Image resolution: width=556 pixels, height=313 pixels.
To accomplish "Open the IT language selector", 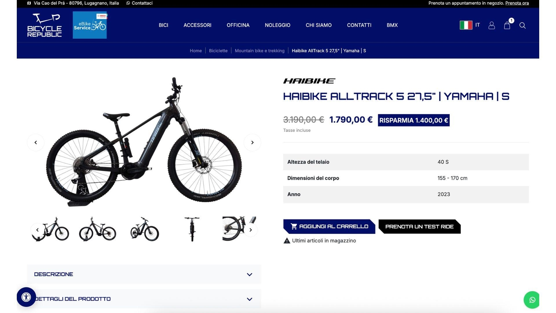I will pos(470,25).
